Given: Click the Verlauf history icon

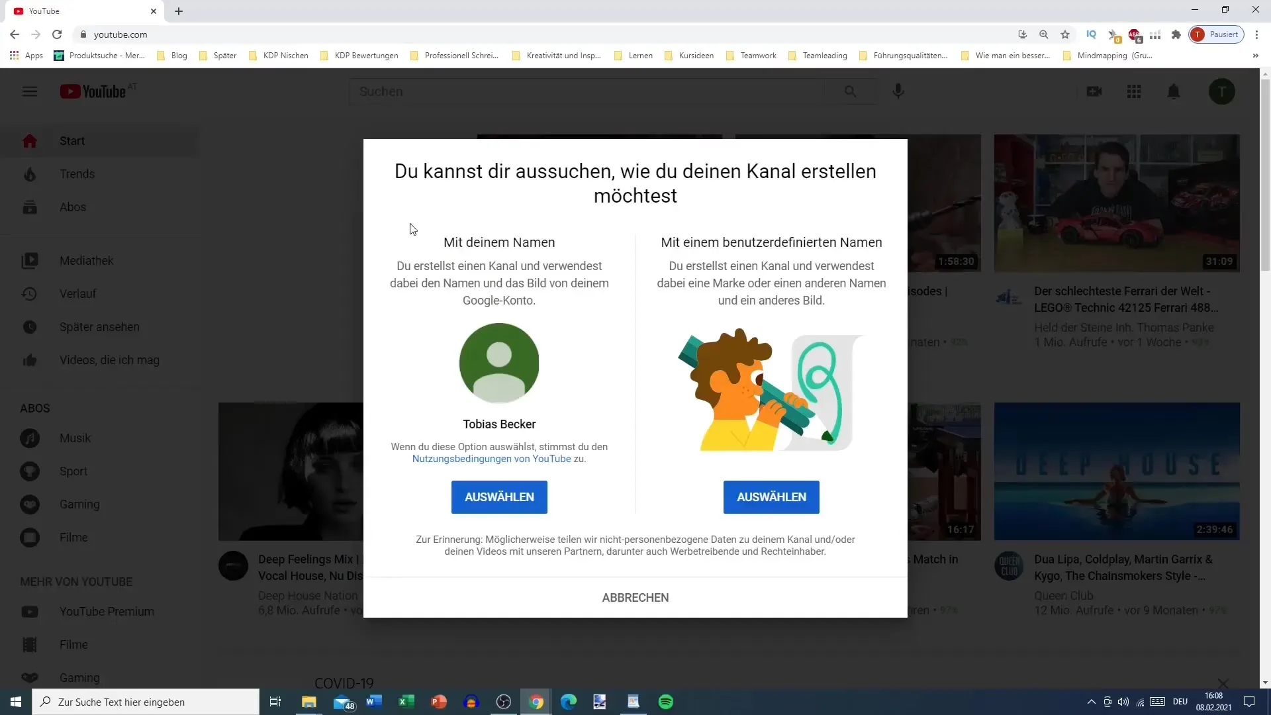Looking at the screenshot, I should [30, 293].
